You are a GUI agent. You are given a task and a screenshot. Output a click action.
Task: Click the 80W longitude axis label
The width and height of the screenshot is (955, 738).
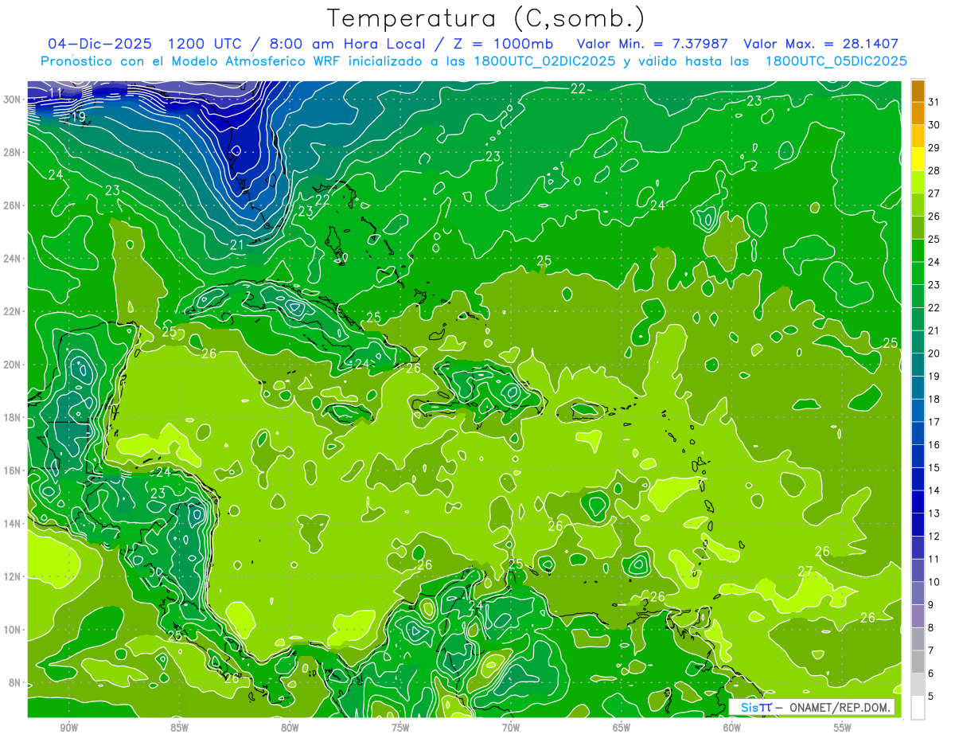point(290,728)
